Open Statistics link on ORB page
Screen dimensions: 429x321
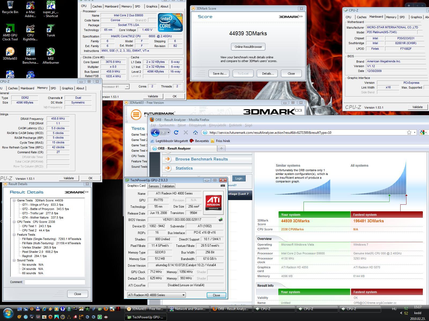(x=184, y=168)
